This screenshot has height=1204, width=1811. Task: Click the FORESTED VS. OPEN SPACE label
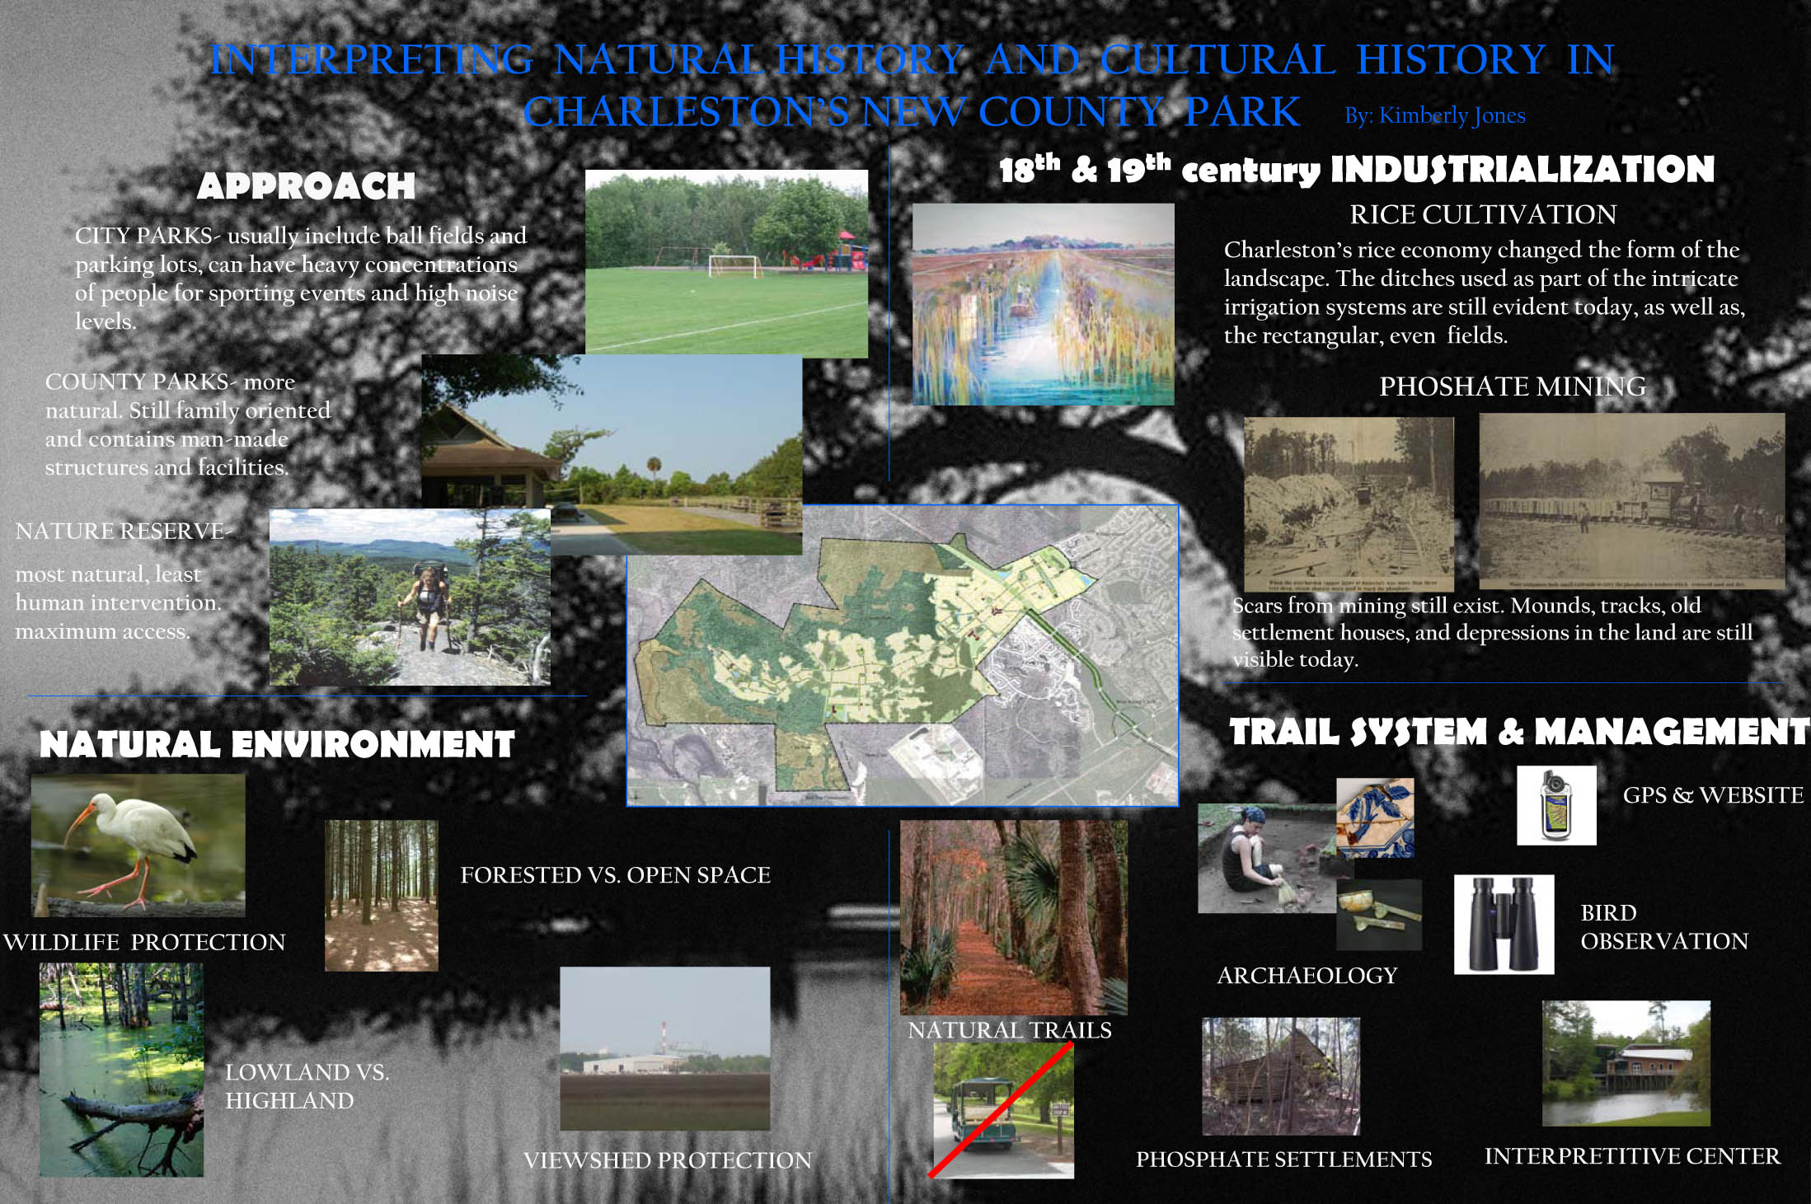[x=616, y=874]
